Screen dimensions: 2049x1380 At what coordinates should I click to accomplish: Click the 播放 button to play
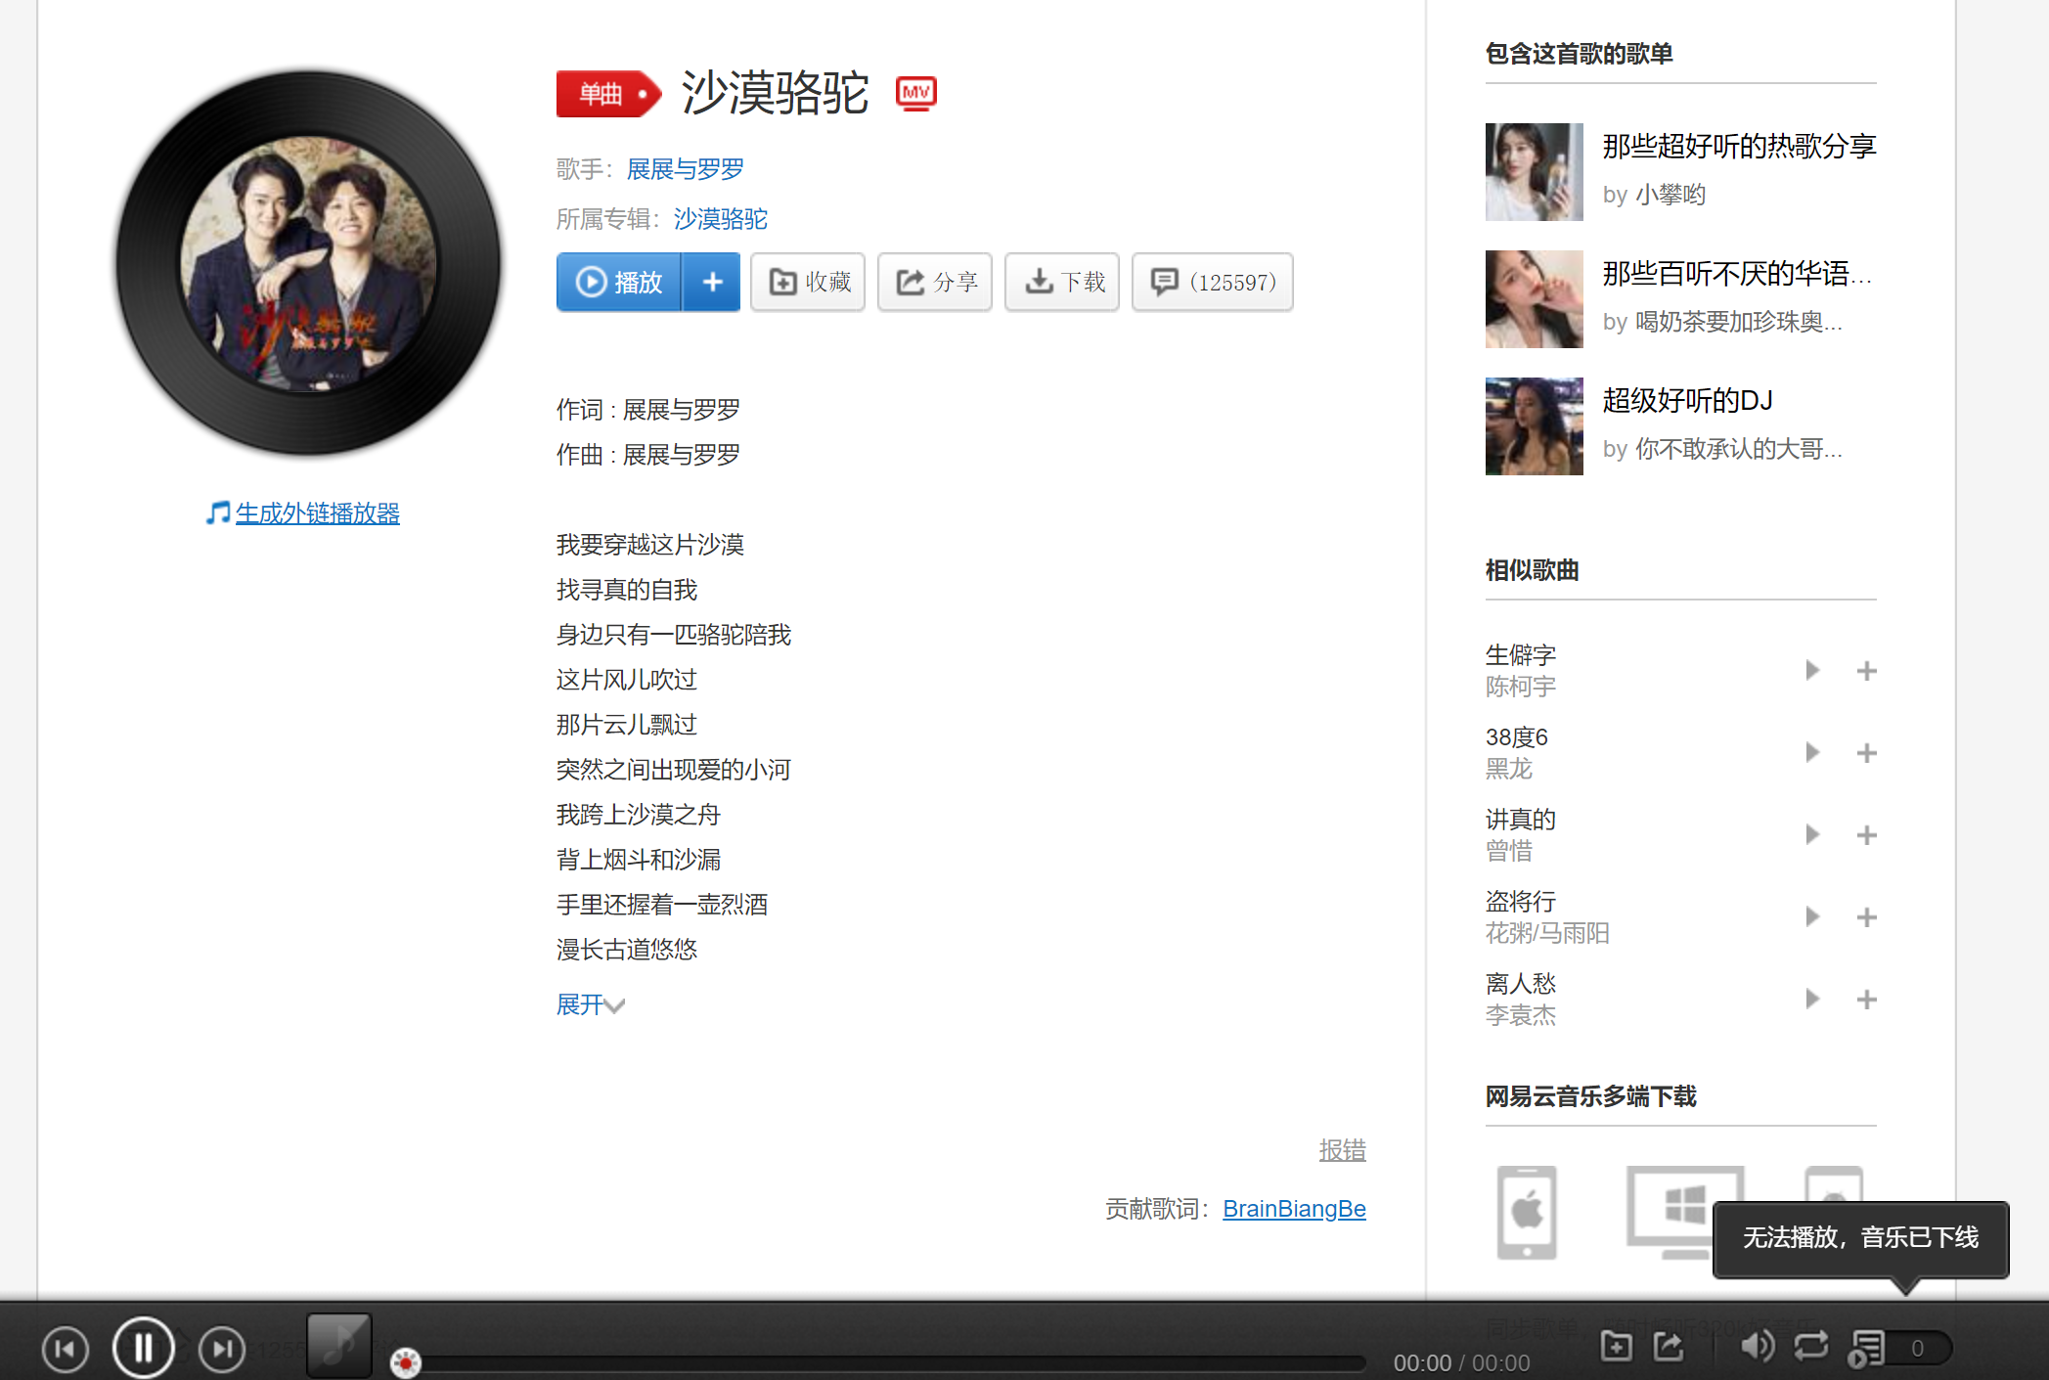(618, 282)
